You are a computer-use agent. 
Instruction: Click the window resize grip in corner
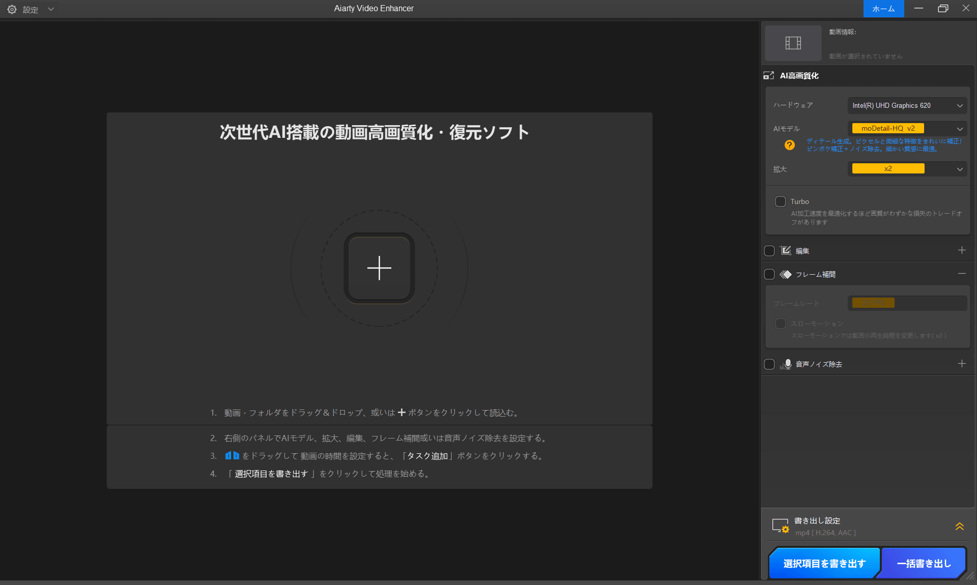[970, 576]
